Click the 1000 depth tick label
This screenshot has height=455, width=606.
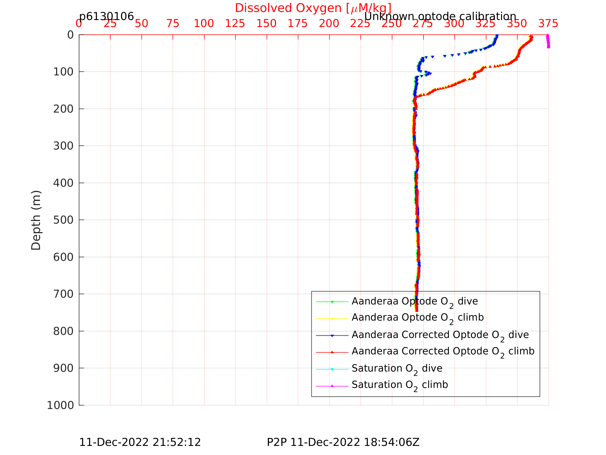60,405
